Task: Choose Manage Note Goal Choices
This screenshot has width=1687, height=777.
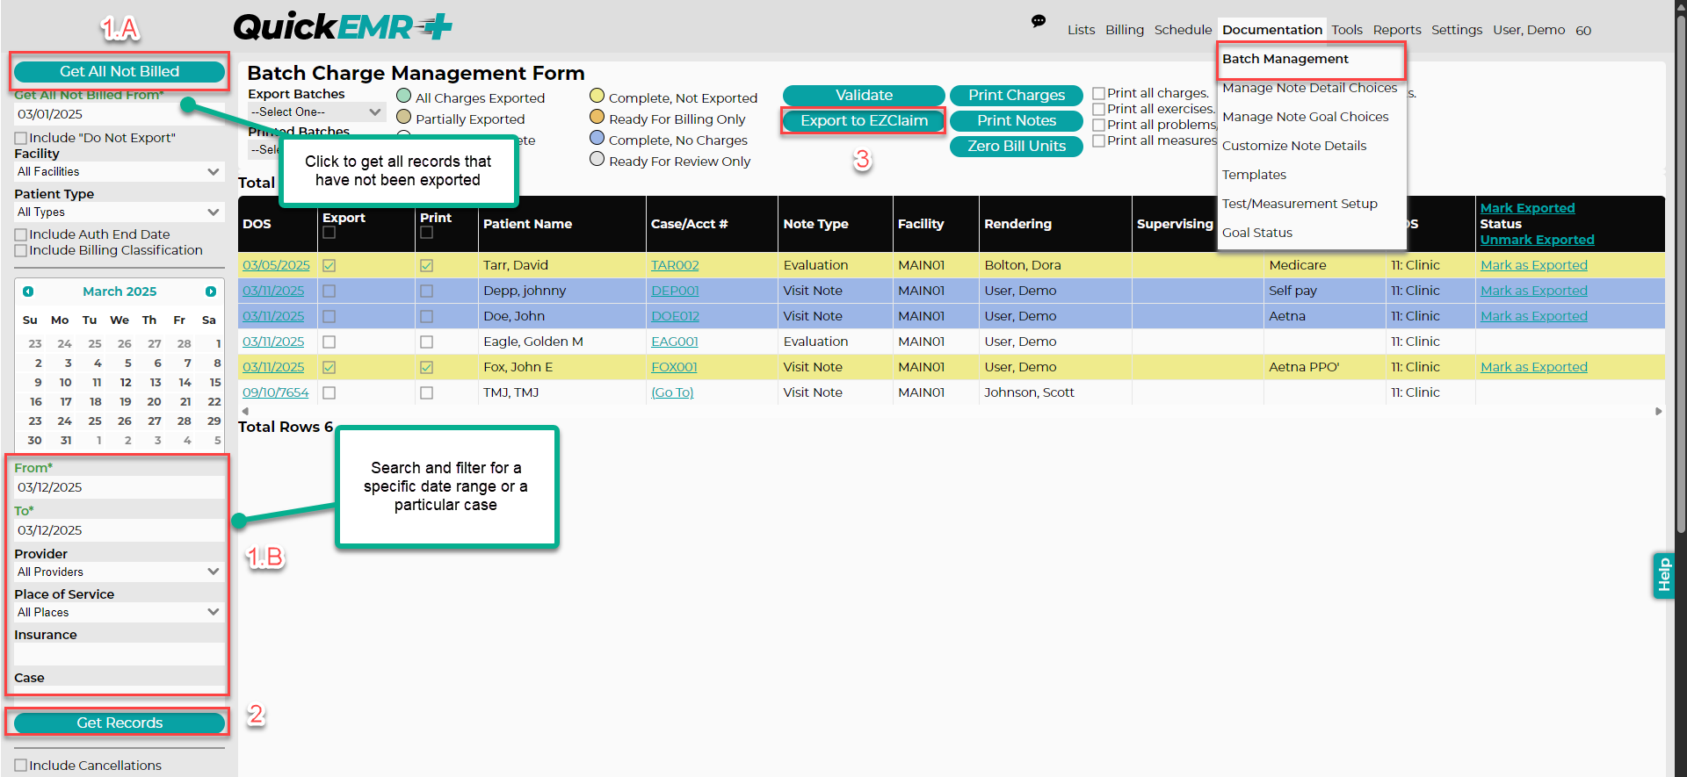Action: click(1306, 117)
